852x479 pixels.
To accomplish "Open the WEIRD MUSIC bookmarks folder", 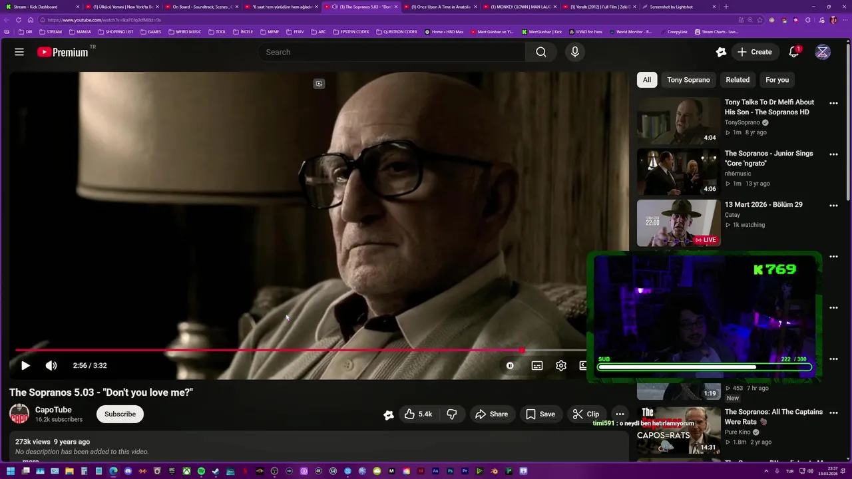I will tap(184, 32).
